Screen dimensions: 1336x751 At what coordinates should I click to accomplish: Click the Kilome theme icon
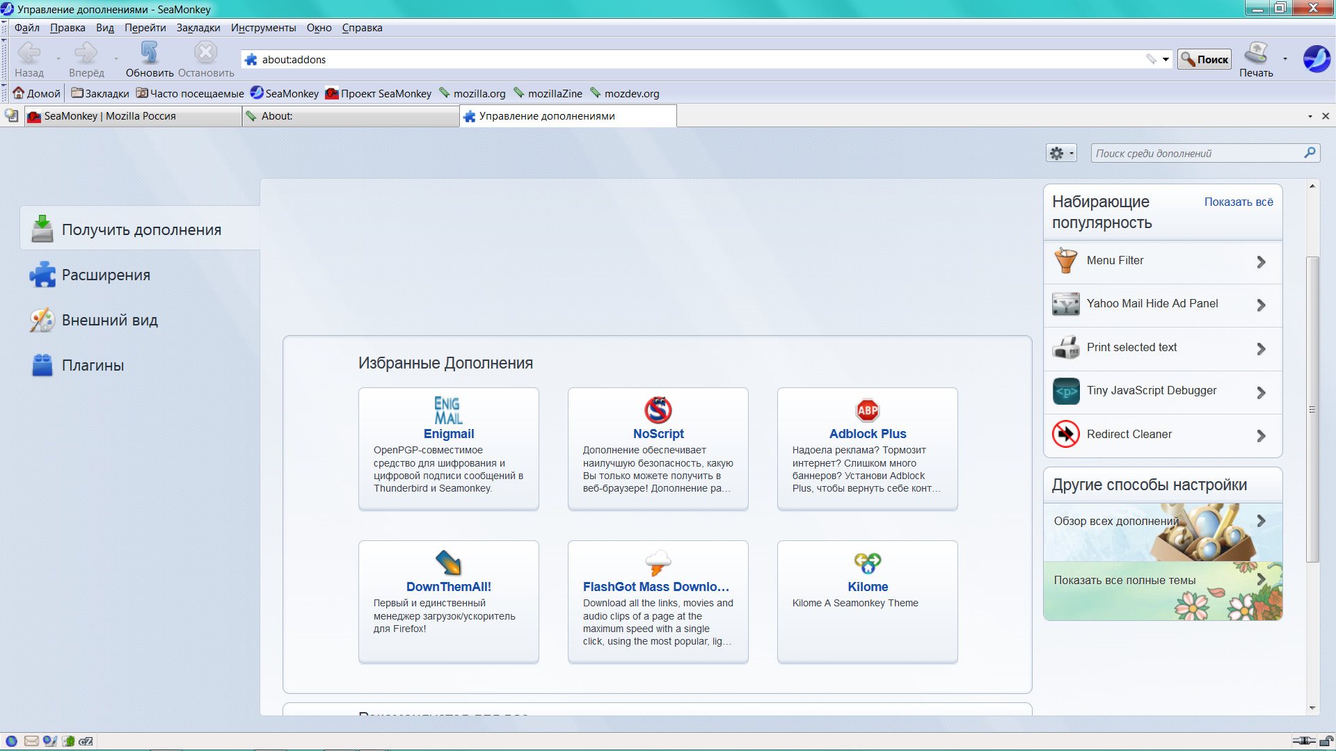pos(867,563)
